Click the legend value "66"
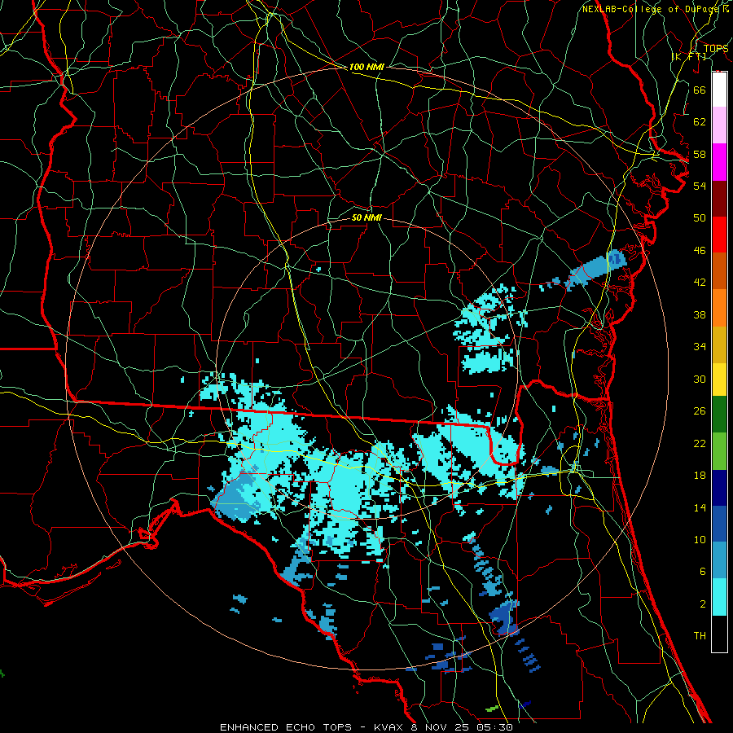733x733 pixels. (x=700, y=90)
